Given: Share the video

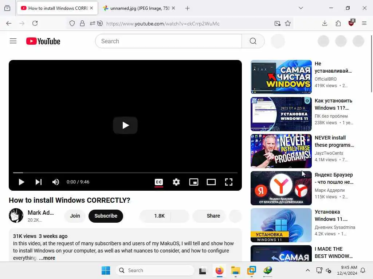Looking at the screenshot, I should pyautogui.click(x=209, y=216).
